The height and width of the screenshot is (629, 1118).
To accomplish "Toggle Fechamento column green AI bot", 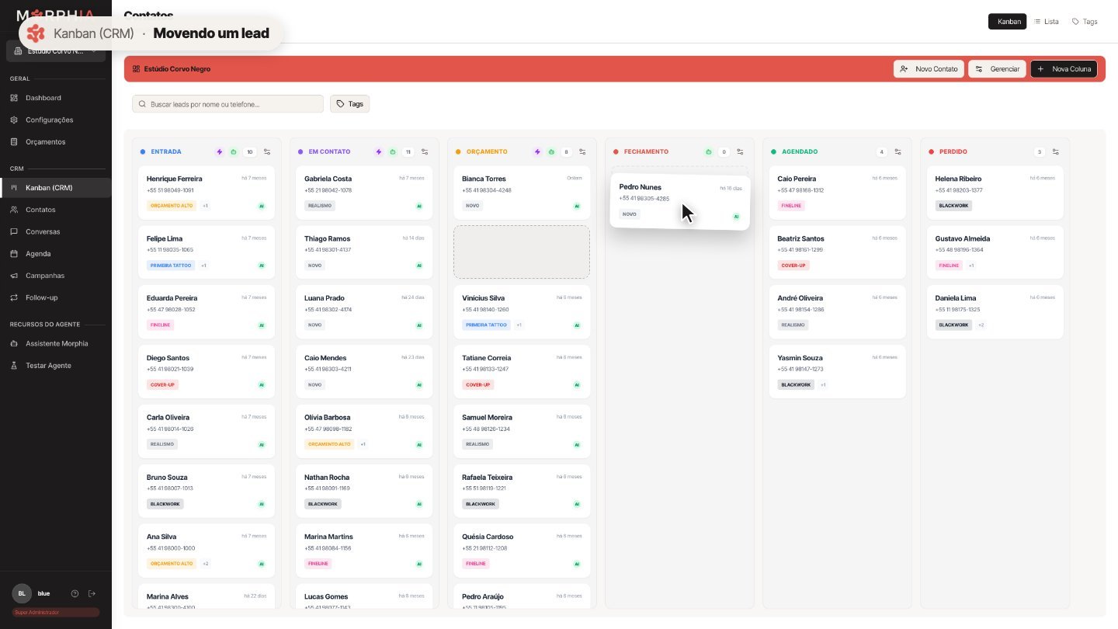I will pos(708,152).
